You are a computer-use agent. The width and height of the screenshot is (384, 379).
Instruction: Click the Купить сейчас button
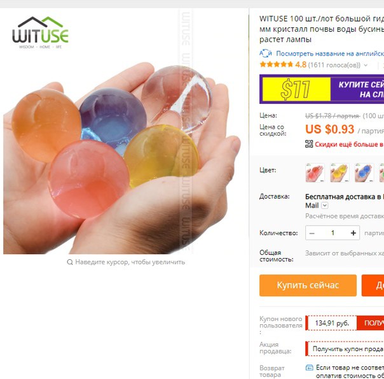pos(308,285)
